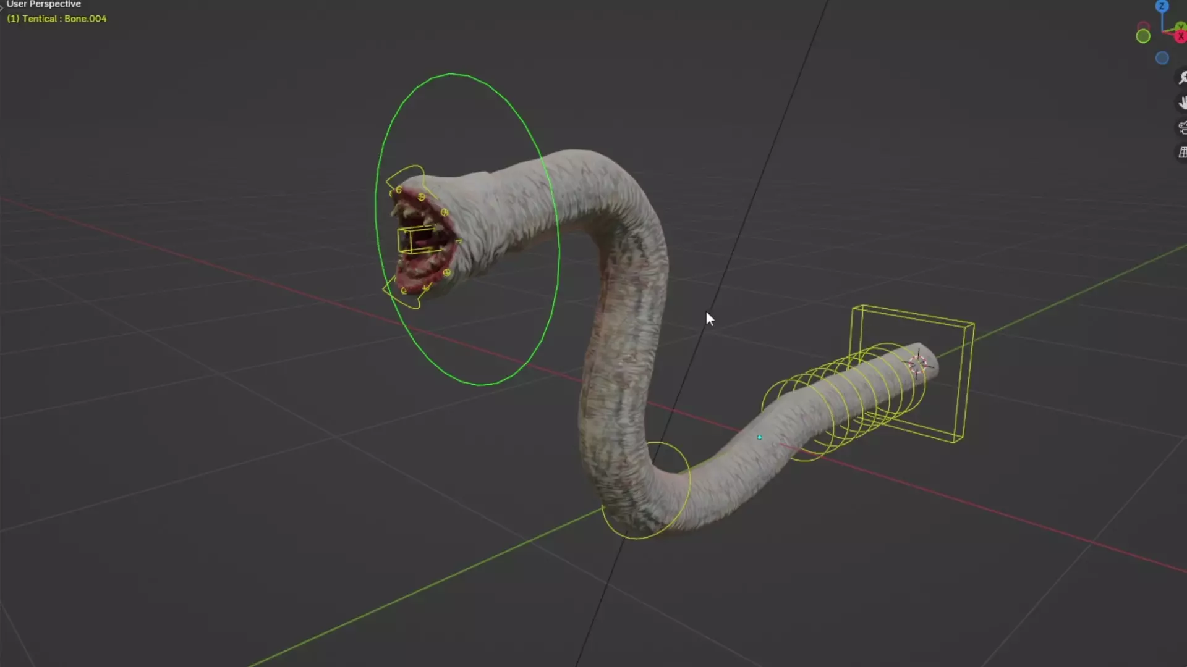Viewport: 1187px width, 667px height.
Task: Click the Zoom view magnifier icon
Action: pos(1182,78)
